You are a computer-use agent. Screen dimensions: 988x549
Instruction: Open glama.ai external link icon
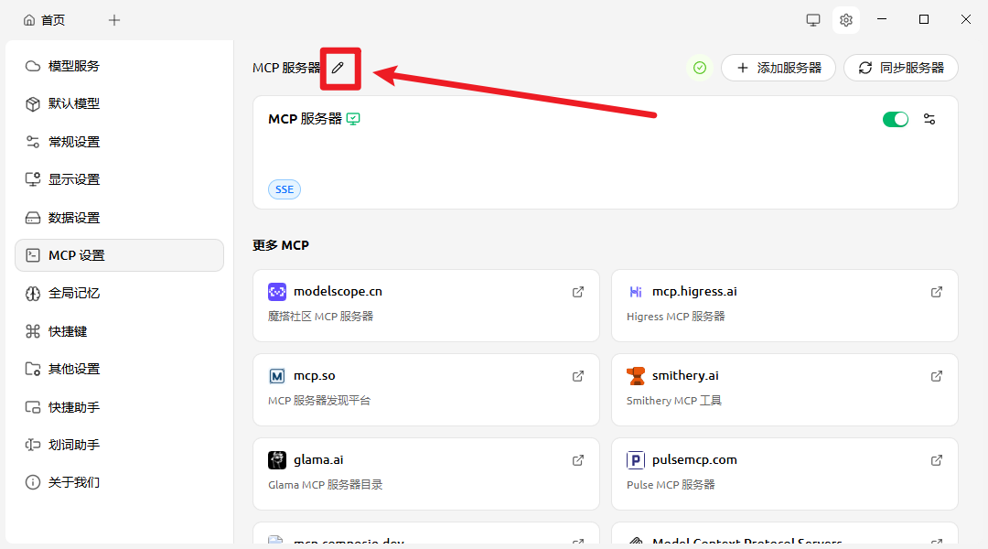pos(578,461)
